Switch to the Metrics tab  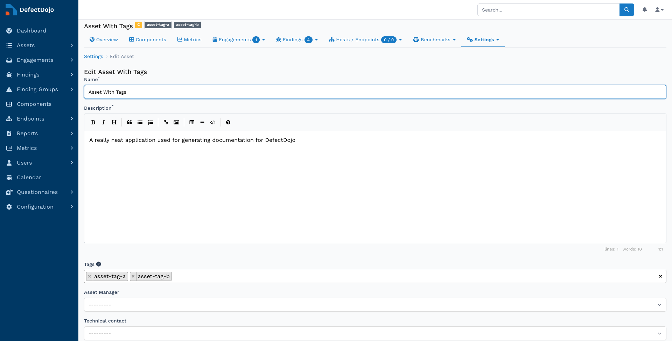click(x=189, y=40)
